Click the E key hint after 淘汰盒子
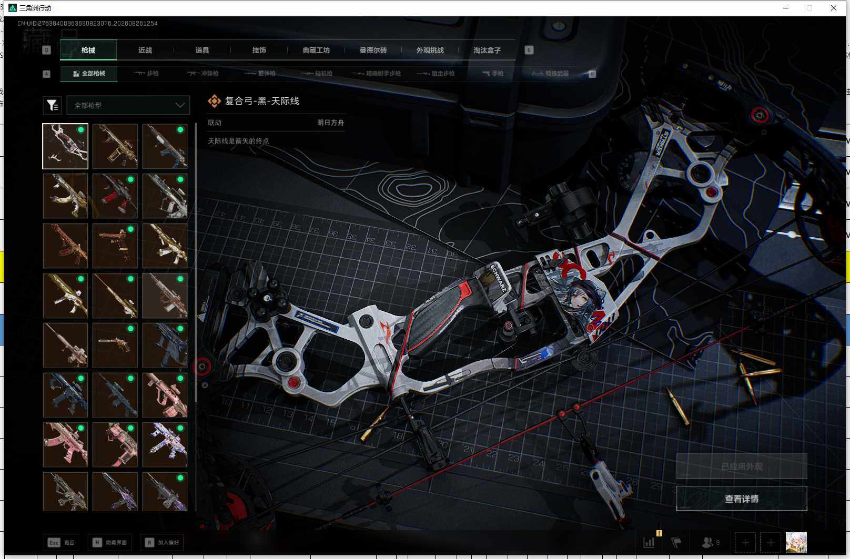Screen dimensions: 850x559 [x=529, y=50]
